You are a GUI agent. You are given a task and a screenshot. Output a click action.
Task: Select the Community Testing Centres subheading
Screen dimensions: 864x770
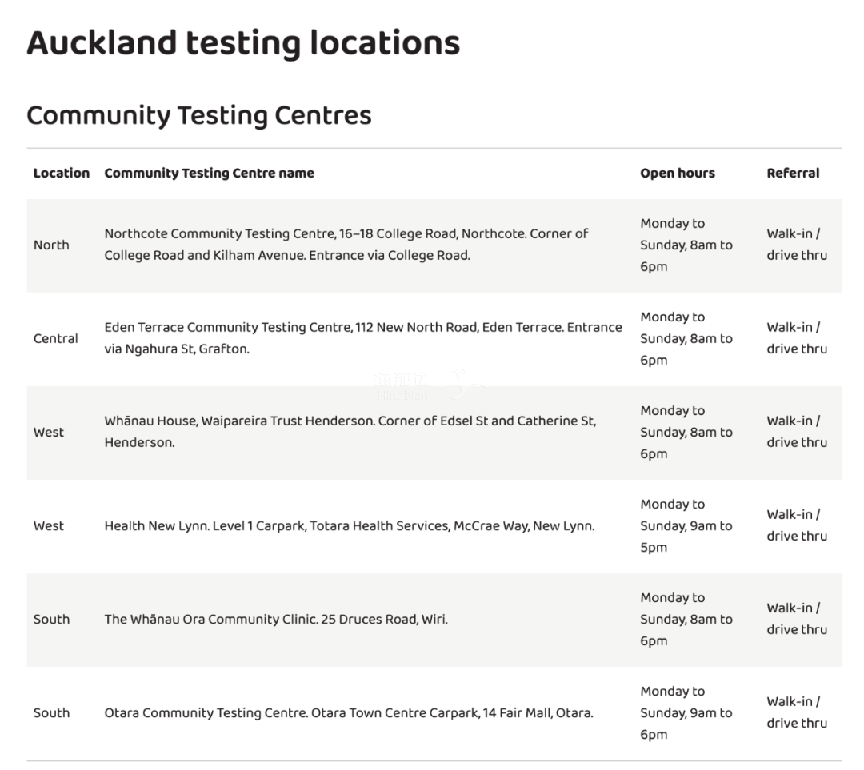(199, 116)
